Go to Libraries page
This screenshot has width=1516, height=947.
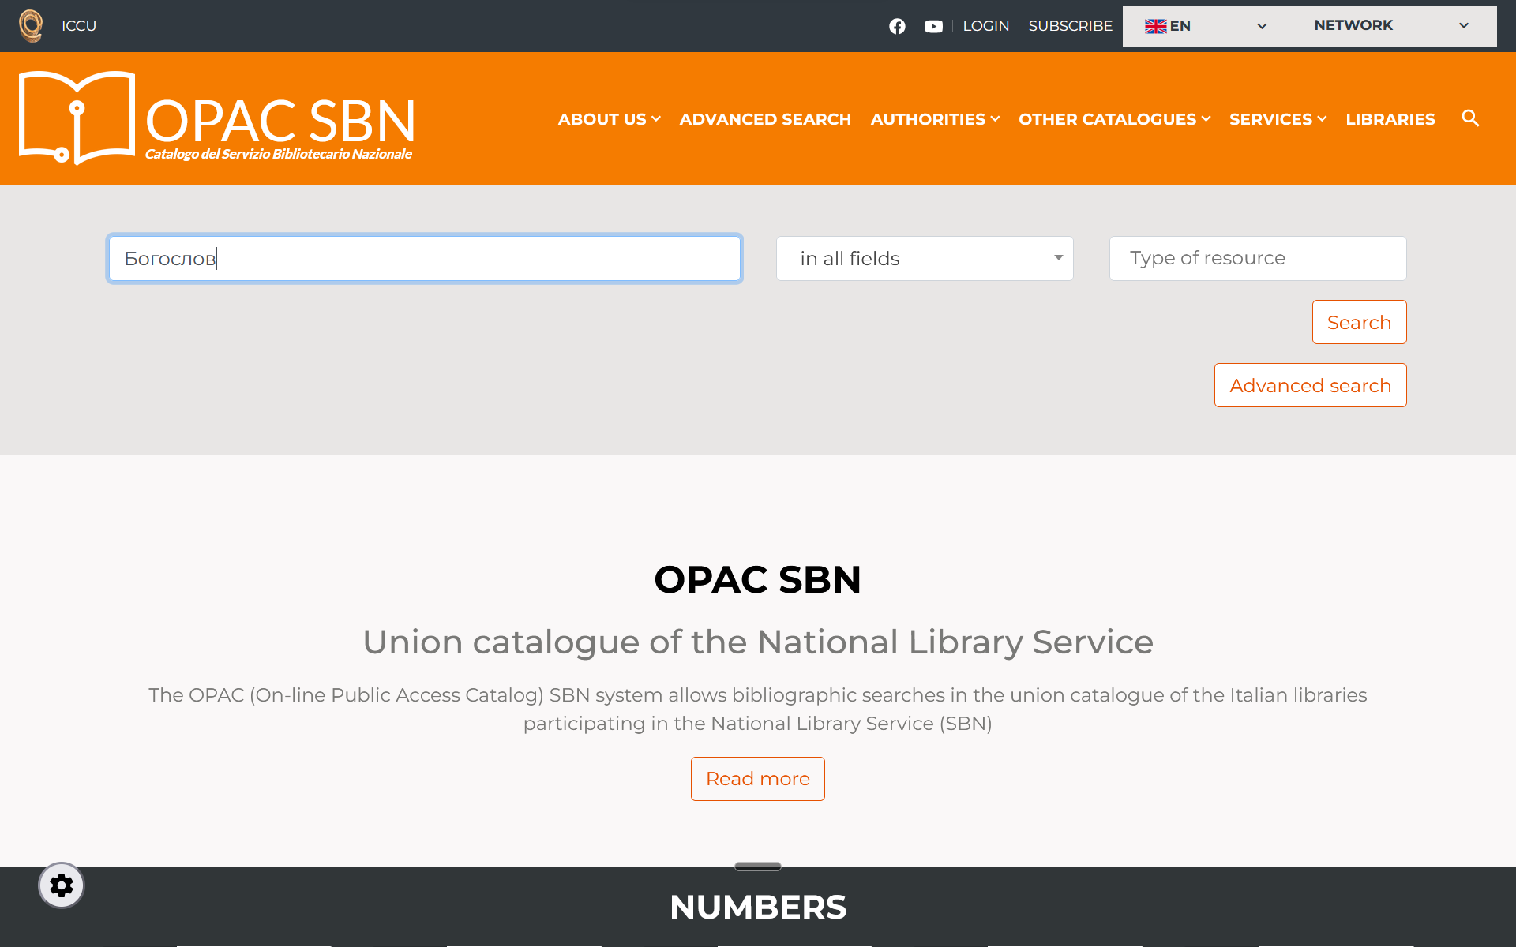click(1390, 119)
